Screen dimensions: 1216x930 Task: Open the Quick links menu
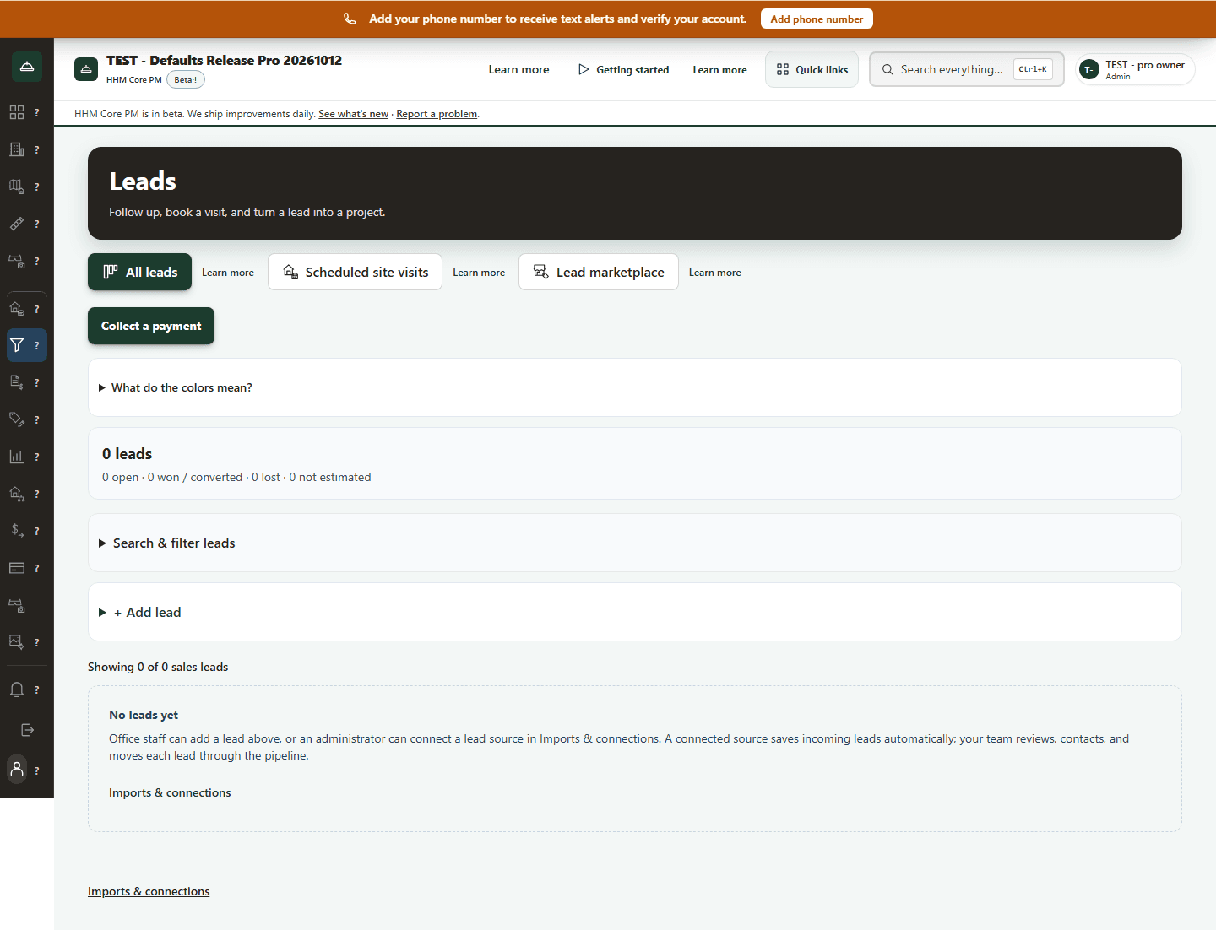coord(812,69)
